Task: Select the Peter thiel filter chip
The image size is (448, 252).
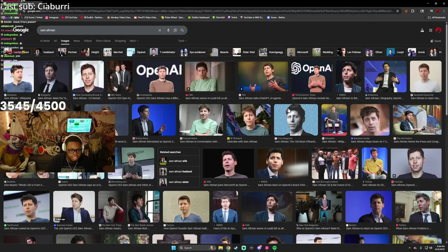Action: point(245,52)
